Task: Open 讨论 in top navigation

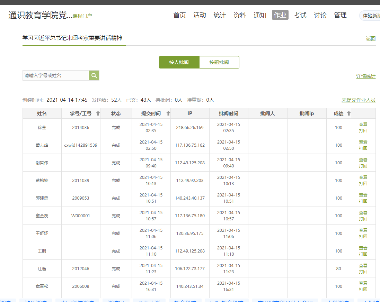Action: tap(320, 15)
